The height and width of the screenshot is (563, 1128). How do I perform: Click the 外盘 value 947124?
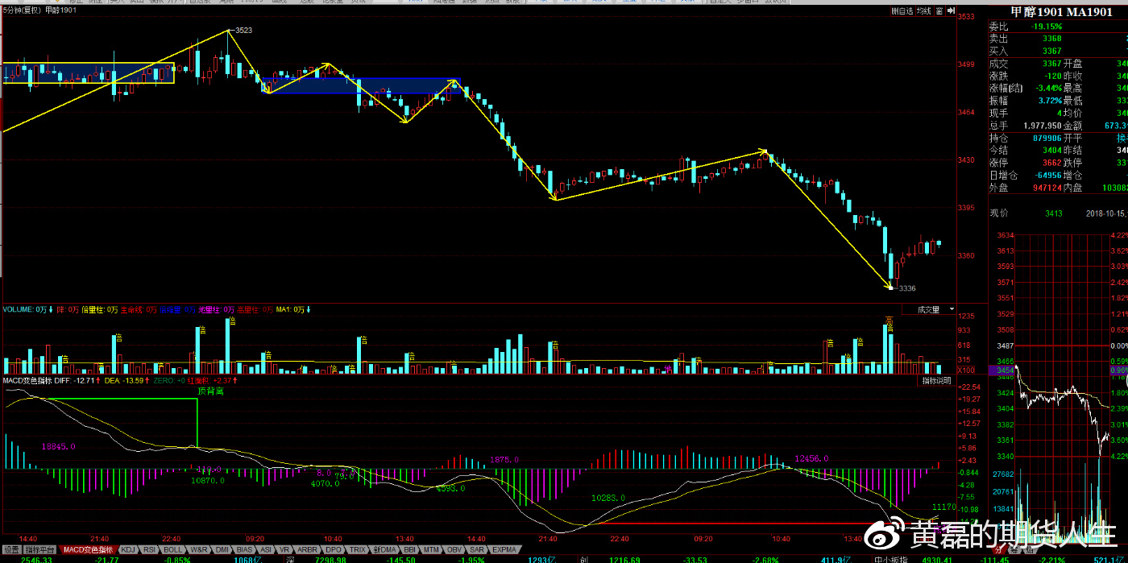(x=1047, y=188)
